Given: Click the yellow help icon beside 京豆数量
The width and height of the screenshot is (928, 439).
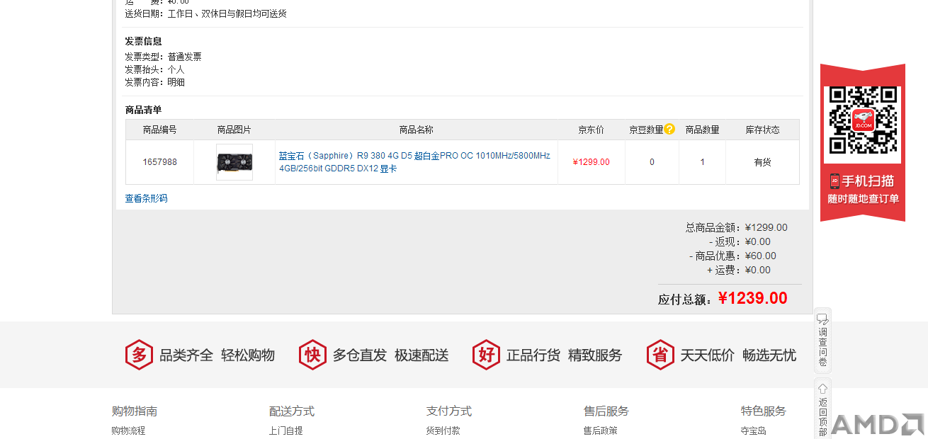Looking at the screenshot, I should click(669, 129).
